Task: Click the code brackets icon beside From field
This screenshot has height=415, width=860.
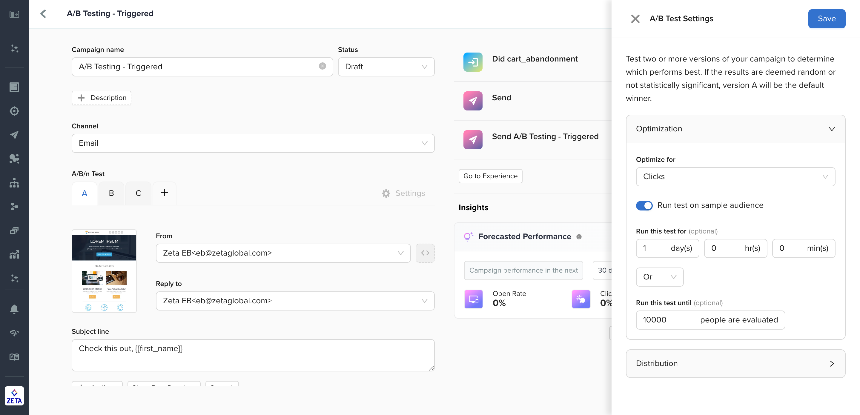Action: coord(425,253)
